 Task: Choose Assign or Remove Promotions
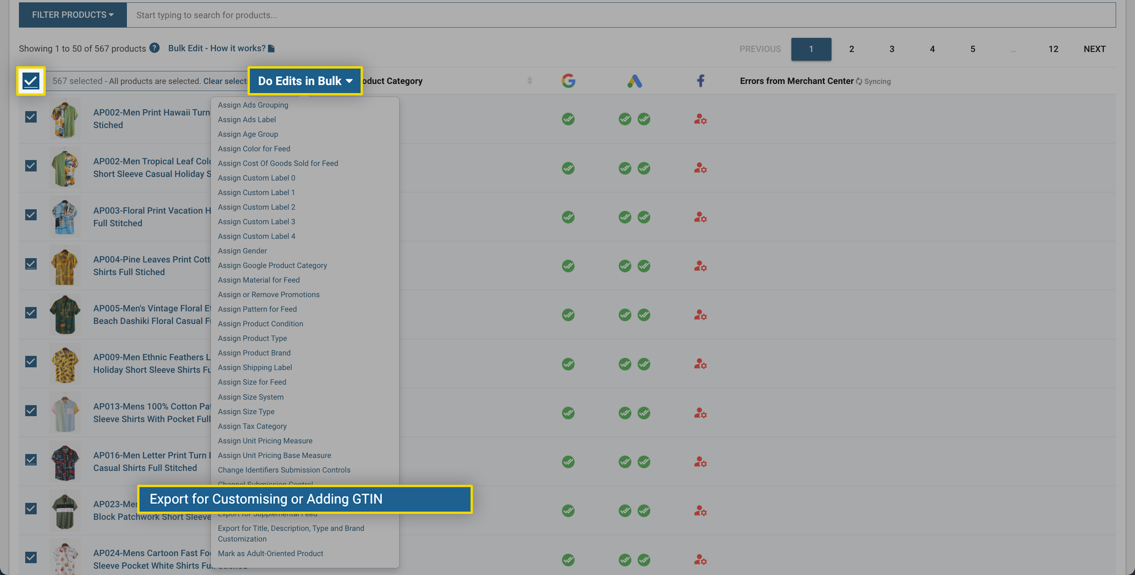[x=269, y=294]
